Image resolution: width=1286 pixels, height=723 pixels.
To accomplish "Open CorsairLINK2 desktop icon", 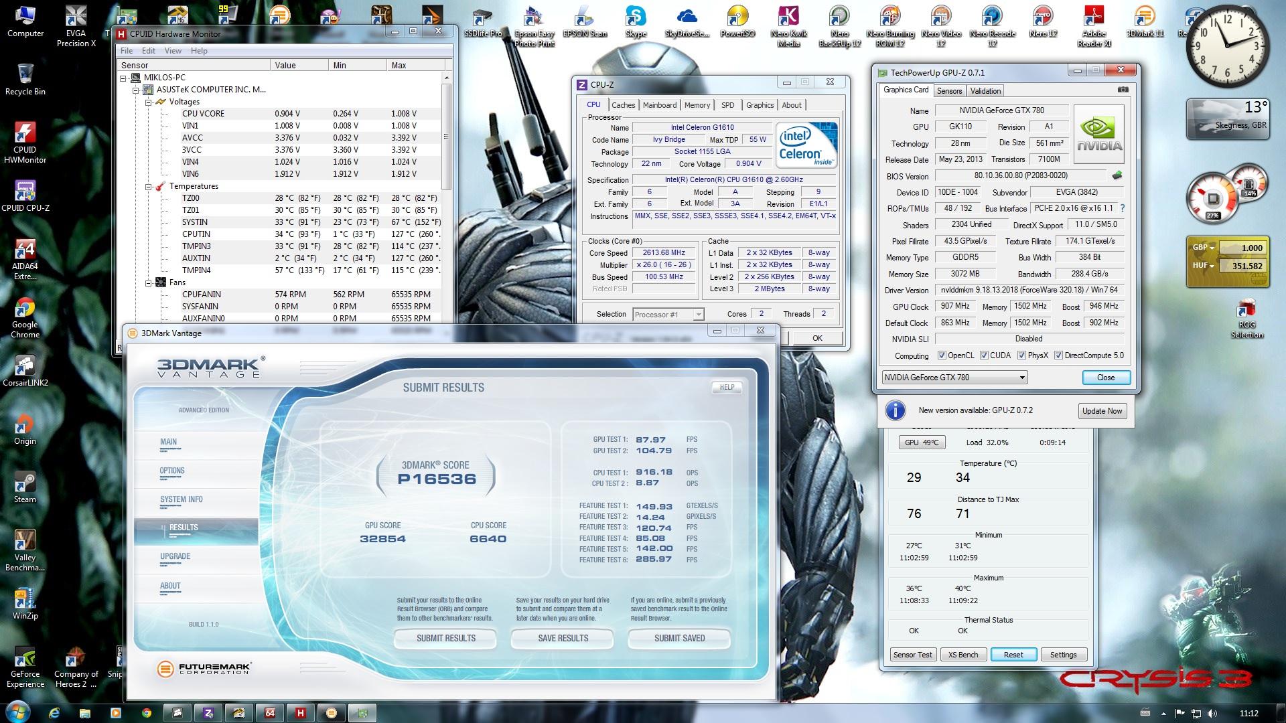I will click(x=25, y=370).
